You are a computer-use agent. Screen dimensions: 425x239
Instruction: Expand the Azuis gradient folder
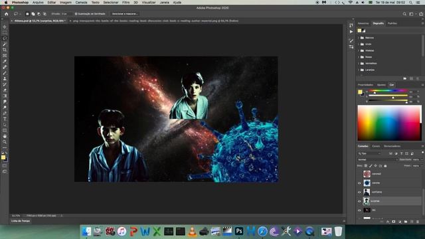359,44
